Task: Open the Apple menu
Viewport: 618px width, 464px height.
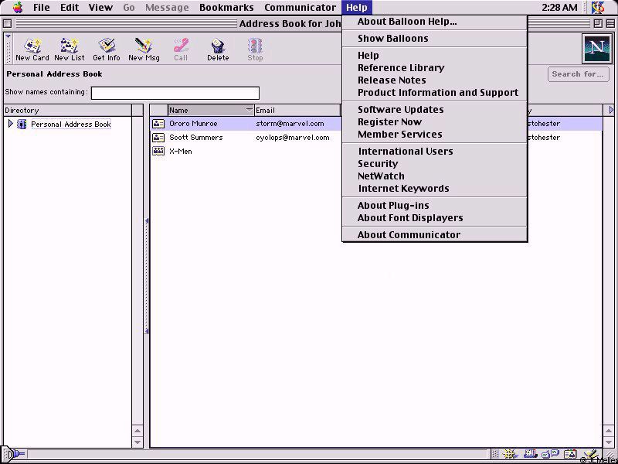Action: tap(18, 7)
